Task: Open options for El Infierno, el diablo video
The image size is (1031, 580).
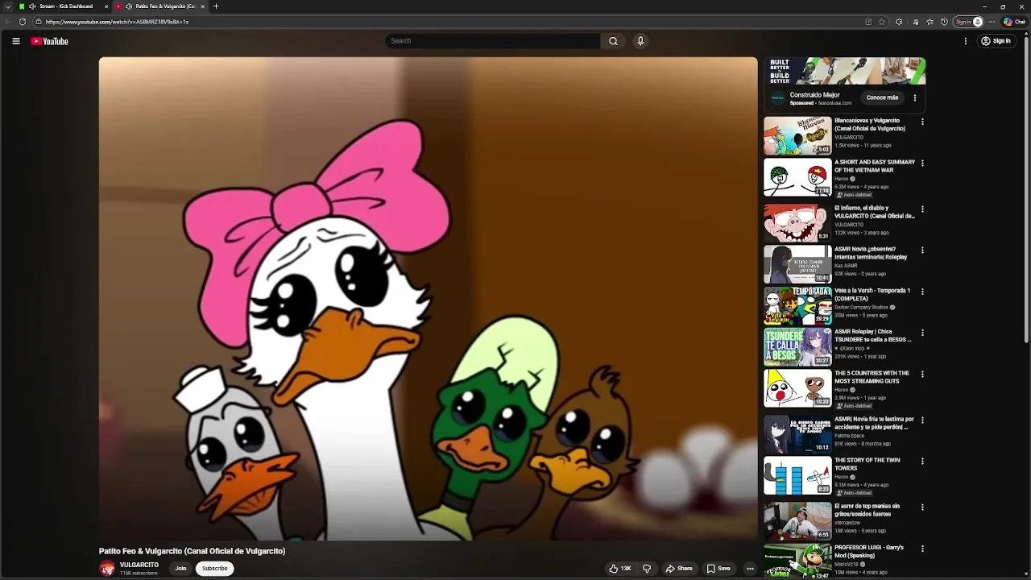Action: (922, 209)
